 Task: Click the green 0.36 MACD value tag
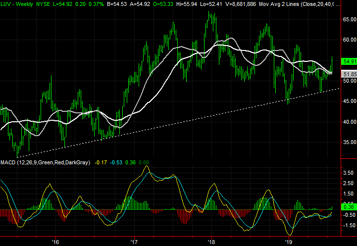tap(348, 207)
